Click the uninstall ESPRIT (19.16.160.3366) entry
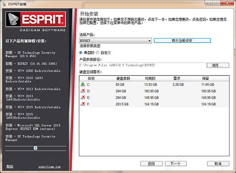236x173 pixels. tap(31, 64)
